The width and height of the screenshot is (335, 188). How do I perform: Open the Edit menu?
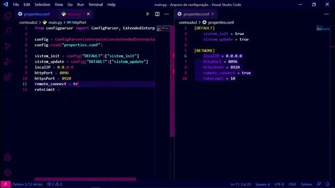(27, 5)
